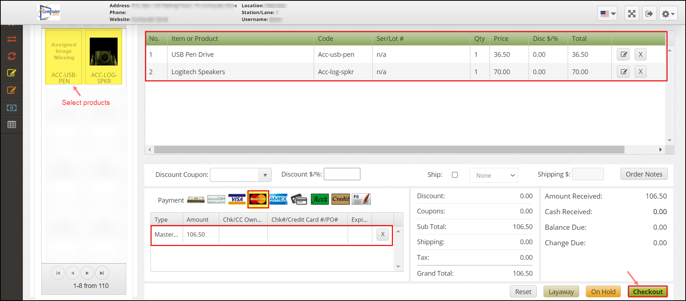Choose Acct payment icon
Viewport: 686px width, 301px height.
pyautogui.click(x=320, y=199)
